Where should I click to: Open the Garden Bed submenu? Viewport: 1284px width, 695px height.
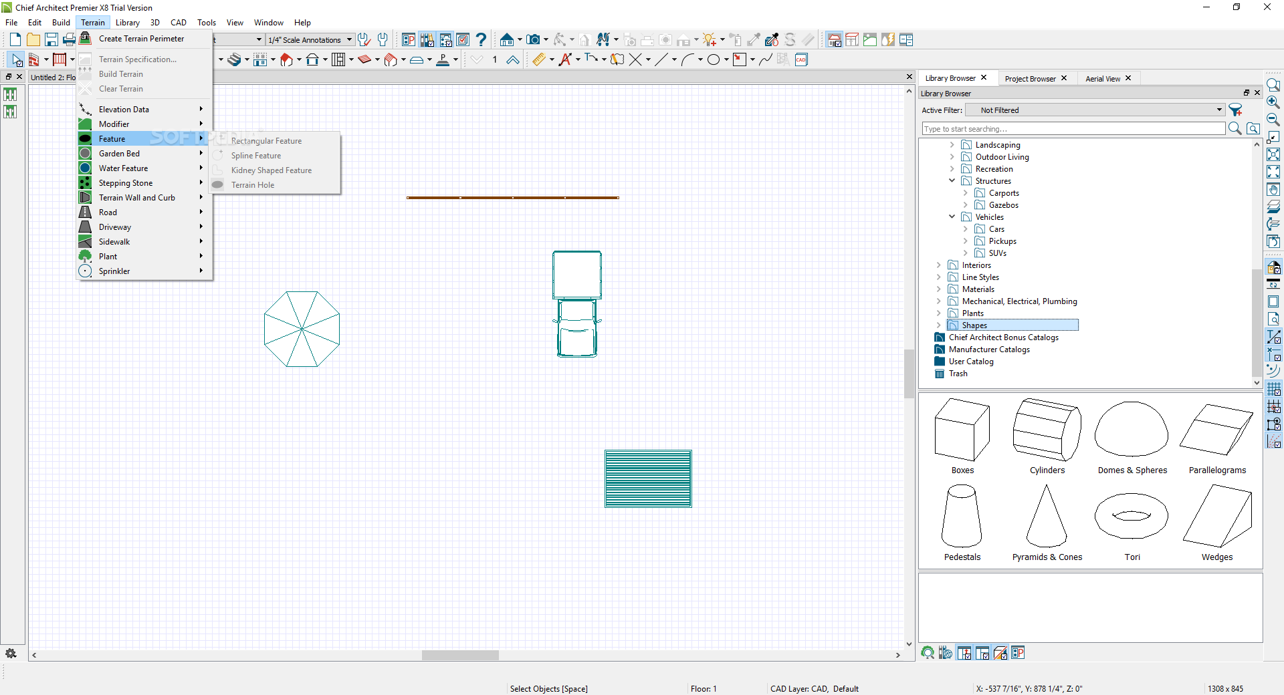point(144,154)
